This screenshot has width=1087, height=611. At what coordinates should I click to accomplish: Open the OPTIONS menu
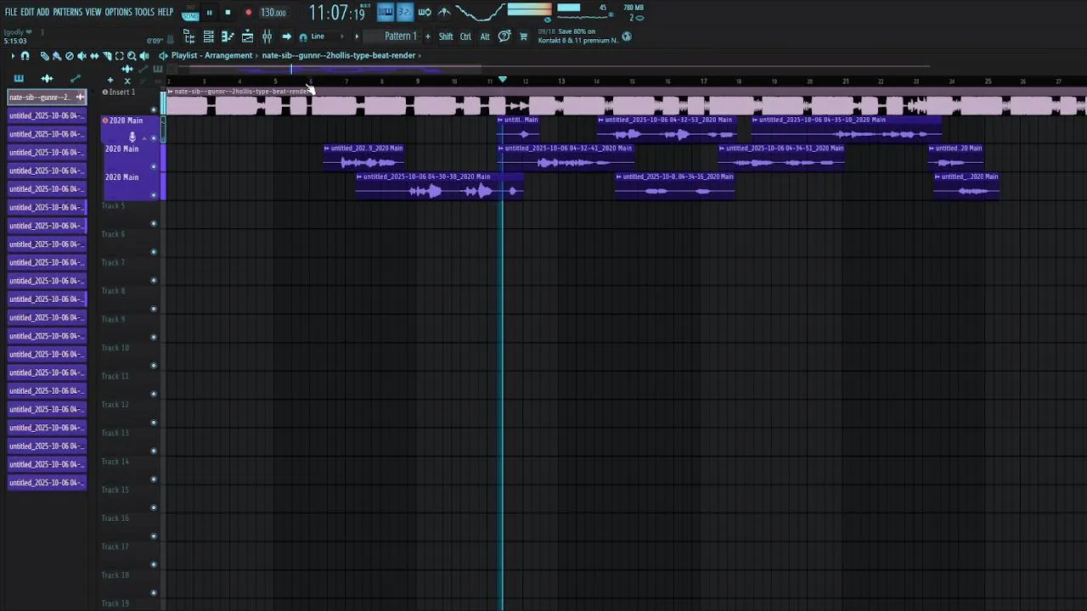point(118,12)
